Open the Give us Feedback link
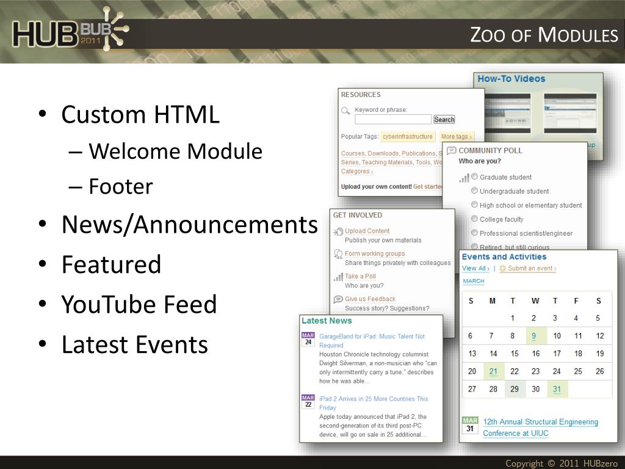The image size is (625, 469). coord(370,299)
